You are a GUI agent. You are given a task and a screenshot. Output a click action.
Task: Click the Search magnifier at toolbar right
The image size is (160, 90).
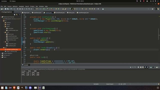coord(148,9)
